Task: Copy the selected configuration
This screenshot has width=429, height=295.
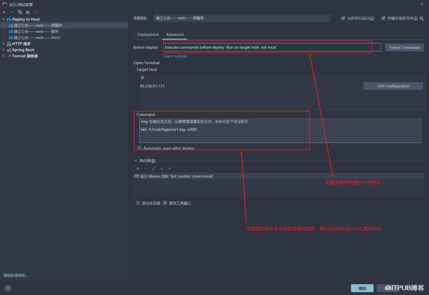Action: tap(20, 12)
